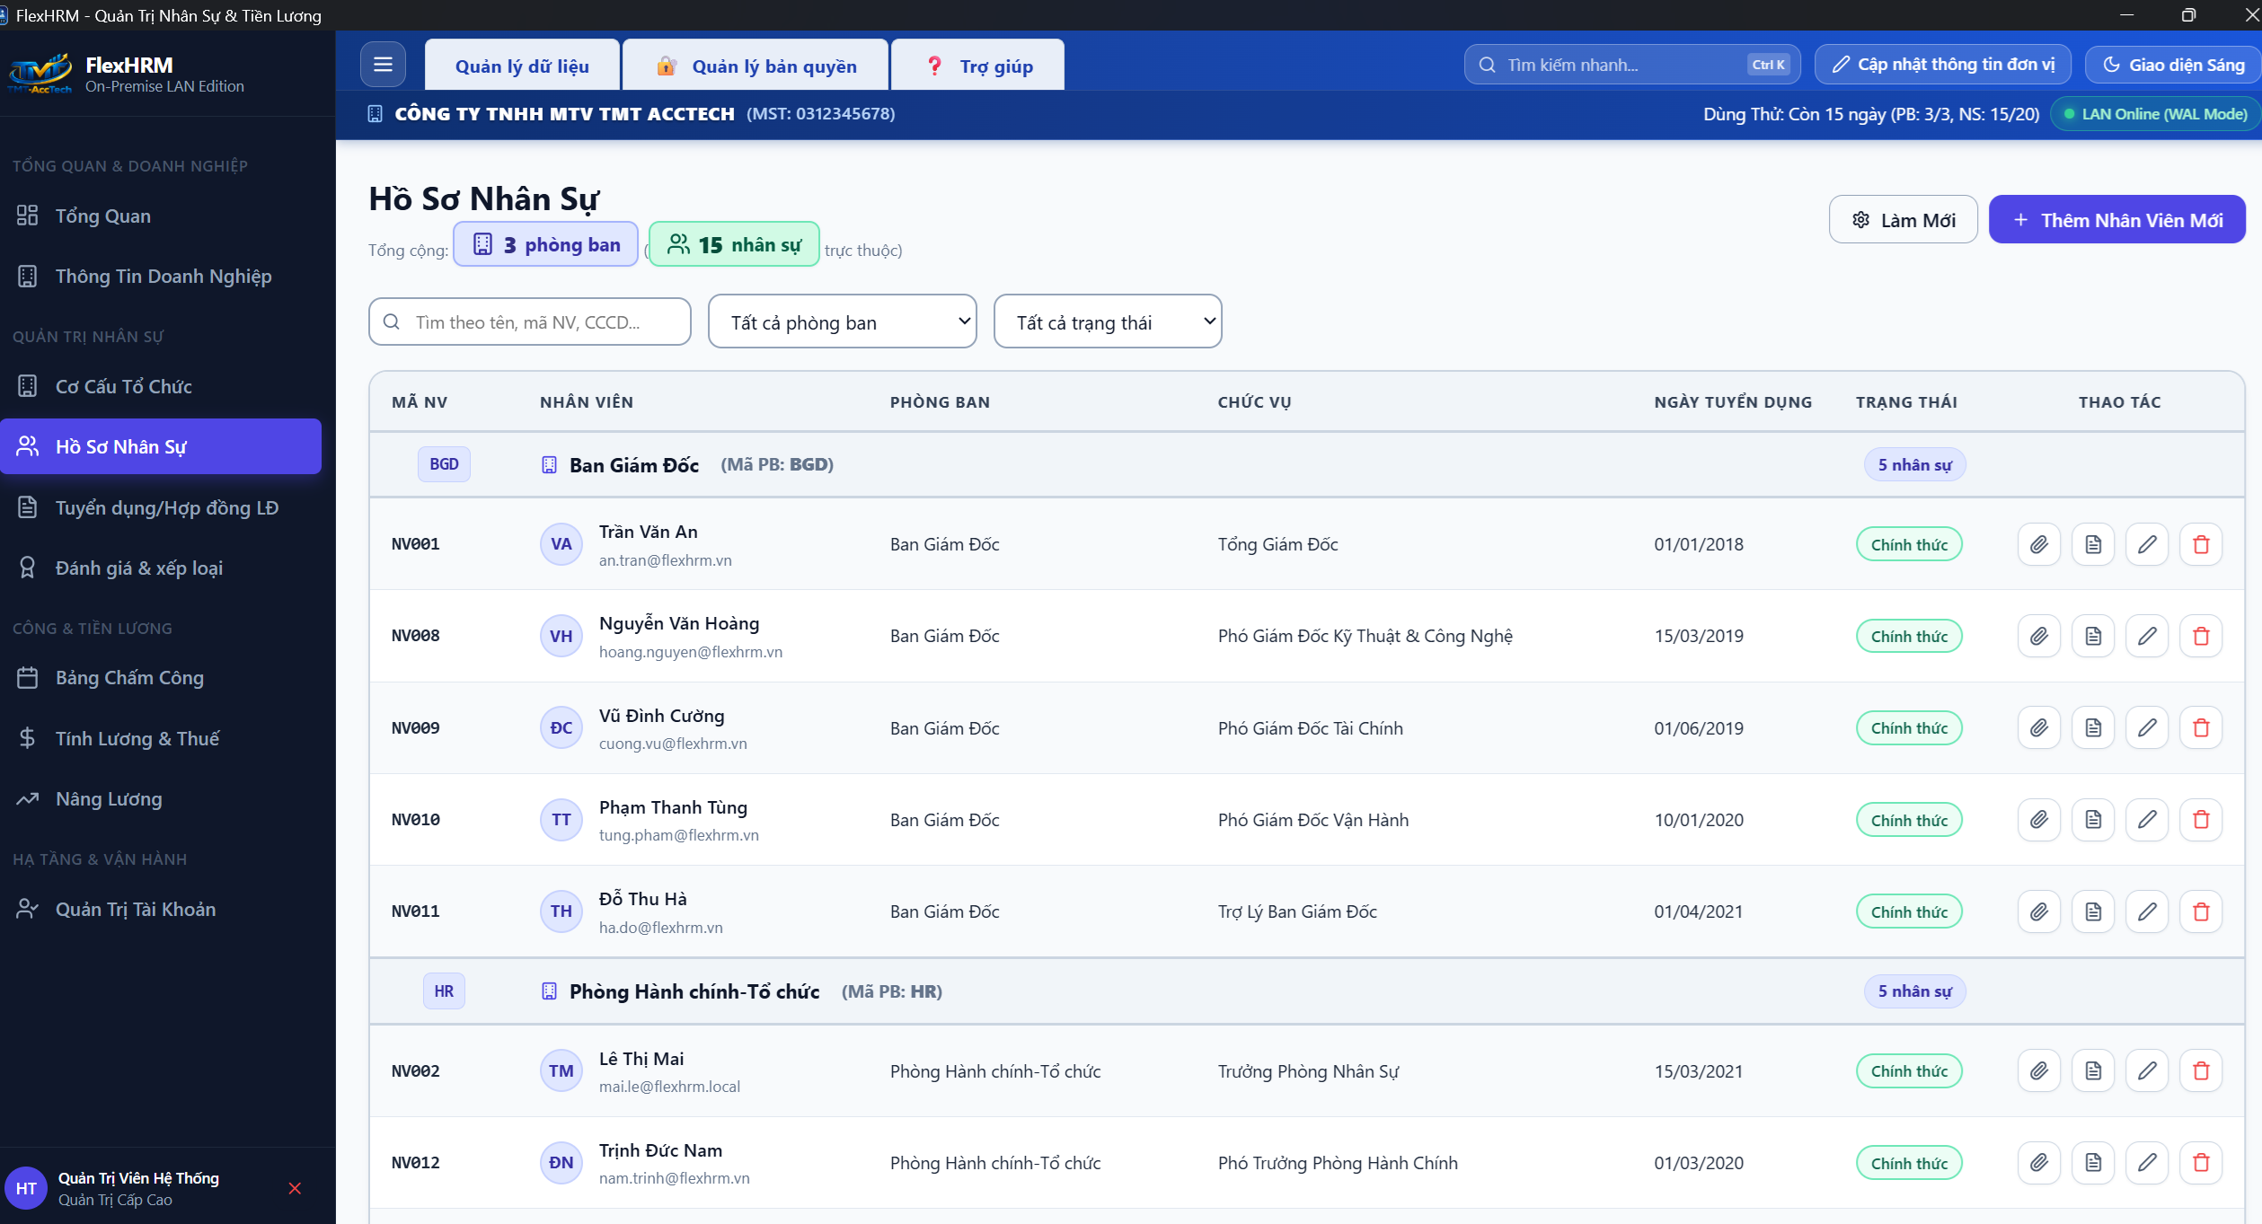Image resolution: width=2262 pixels, height=1224 pixels.
Task: Open document icon for Vũ Đình Cường
Action: coord(2093,727)
